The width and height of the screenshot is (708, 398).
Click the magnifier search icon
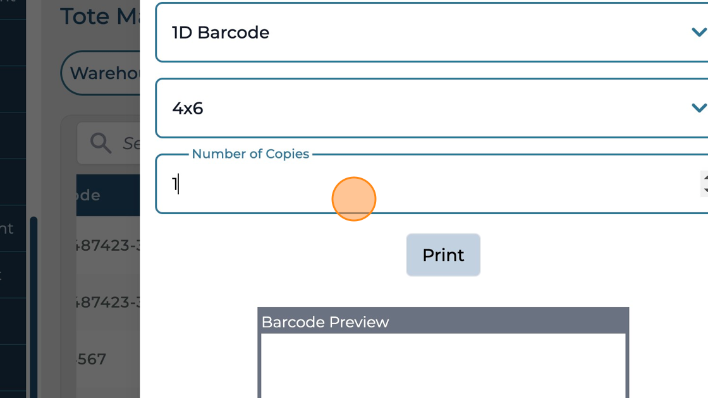coord(101,143)
